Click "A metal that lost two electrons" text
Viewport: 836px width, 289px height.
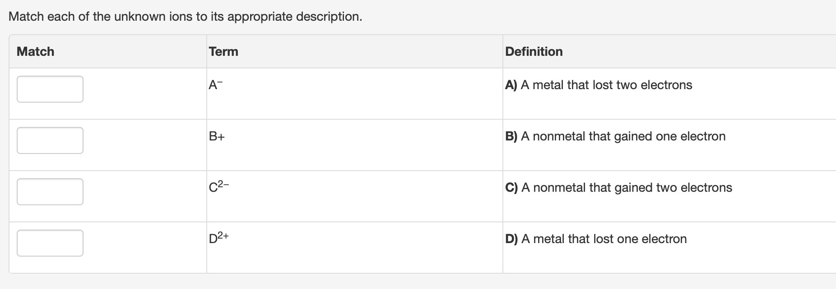click(x=606, y=85)
